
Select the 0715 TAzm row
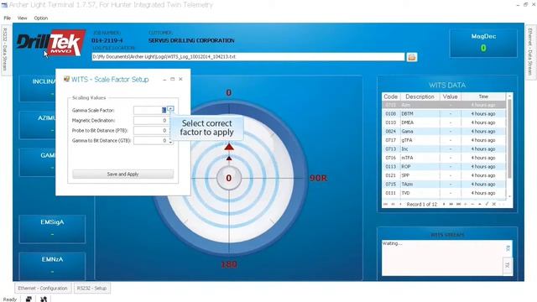[444, 185]
